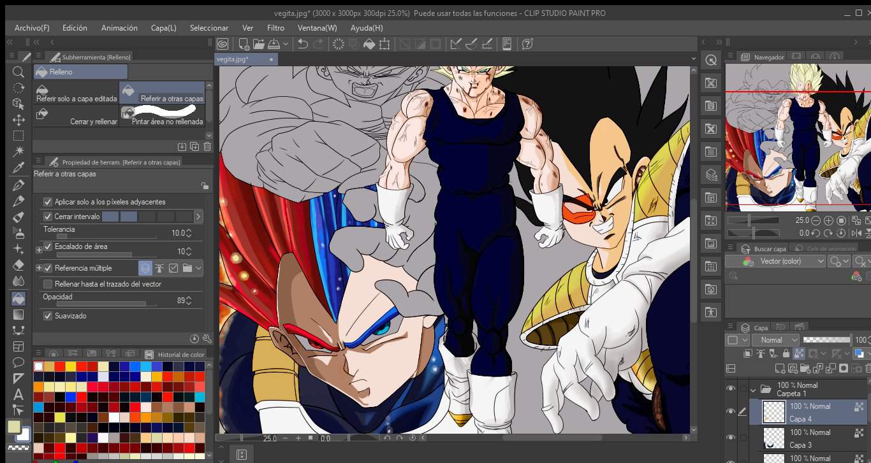Open the Edición menu
Viewport: 871px width, 463px height.
point(75,28)
